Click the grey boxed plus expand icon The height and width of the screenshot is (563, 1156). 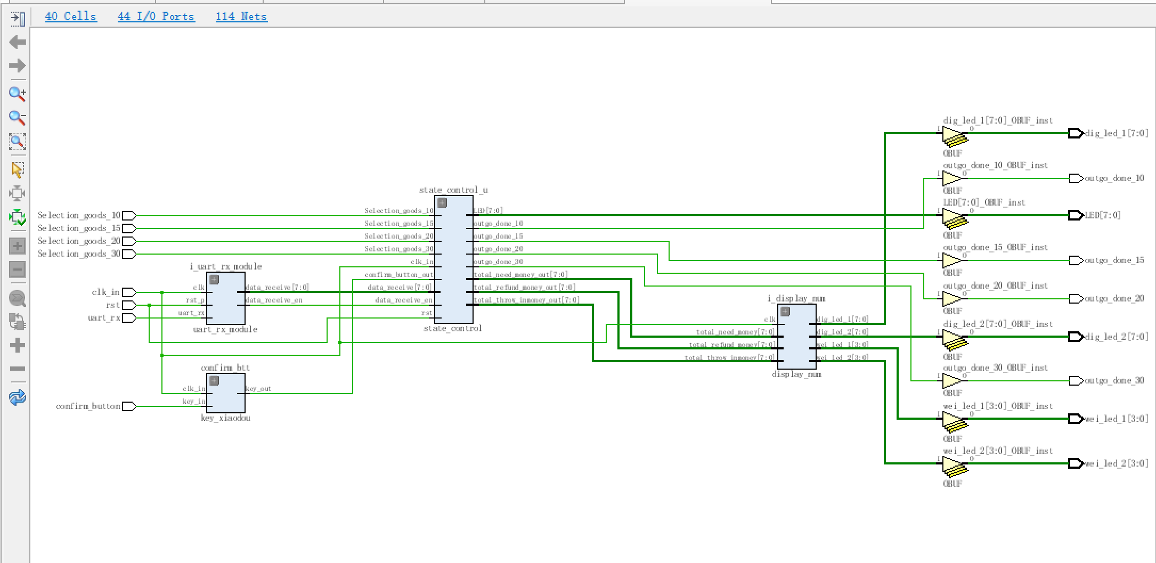pos(18,246)
